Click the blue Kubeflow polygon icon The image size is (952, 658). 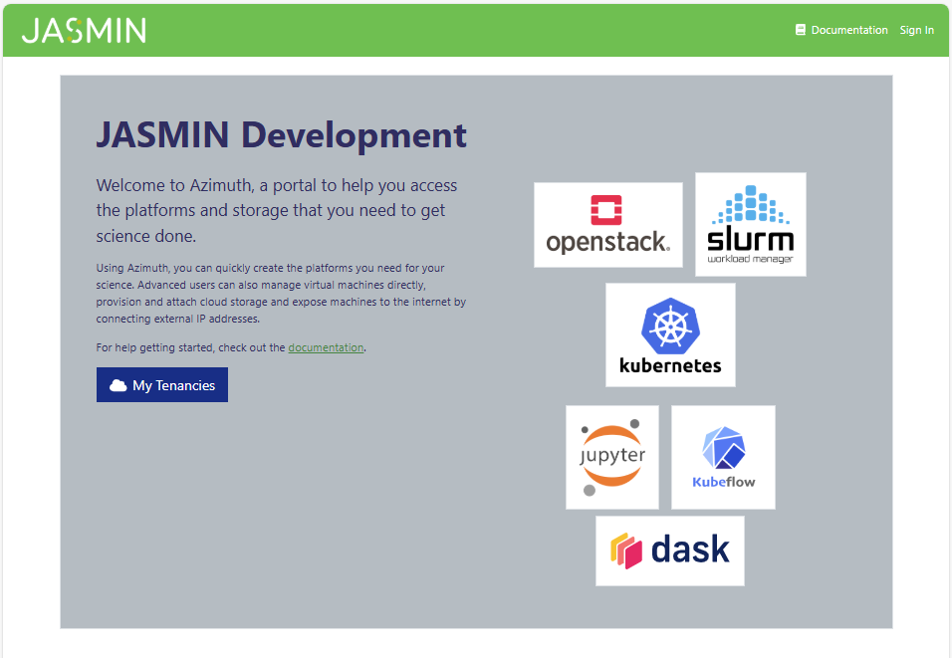tap(724, 448)
